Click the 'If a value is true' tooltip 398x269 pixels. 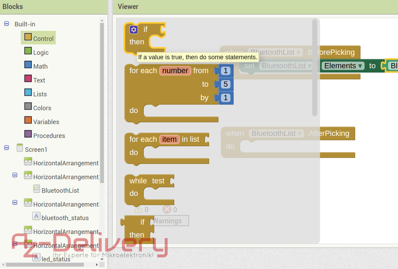click(198, 57)
